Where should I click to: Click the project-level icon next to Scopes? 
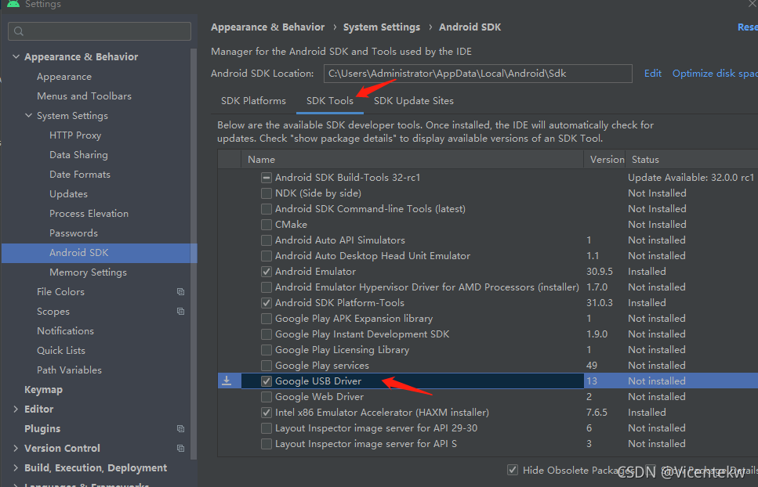click(181, 312)
